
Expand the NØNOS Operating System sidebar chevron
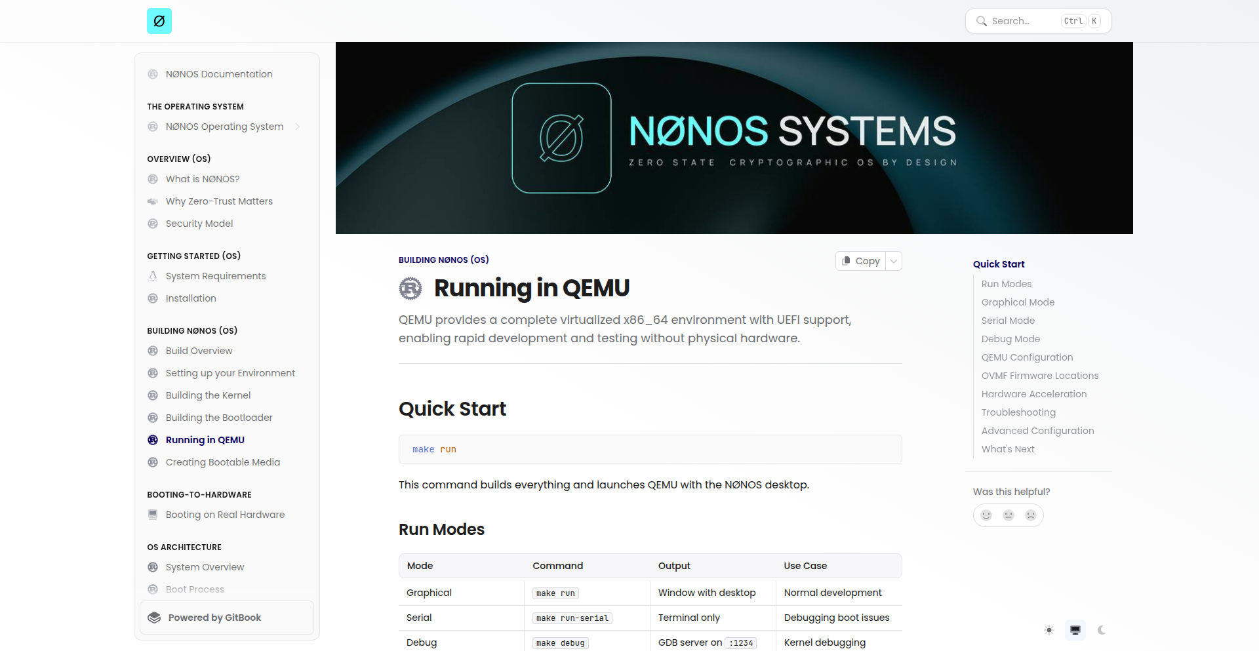point(298,127)
